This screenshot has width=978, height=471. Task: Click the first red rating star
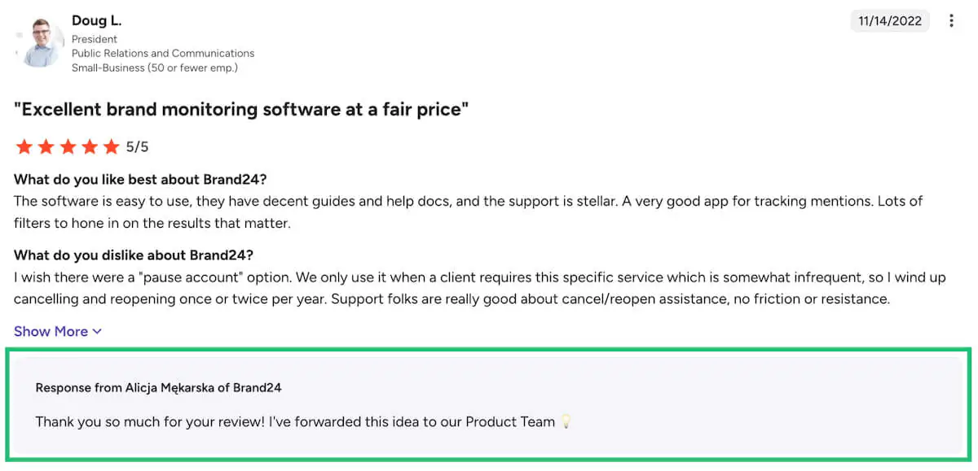tap(24, 147)
